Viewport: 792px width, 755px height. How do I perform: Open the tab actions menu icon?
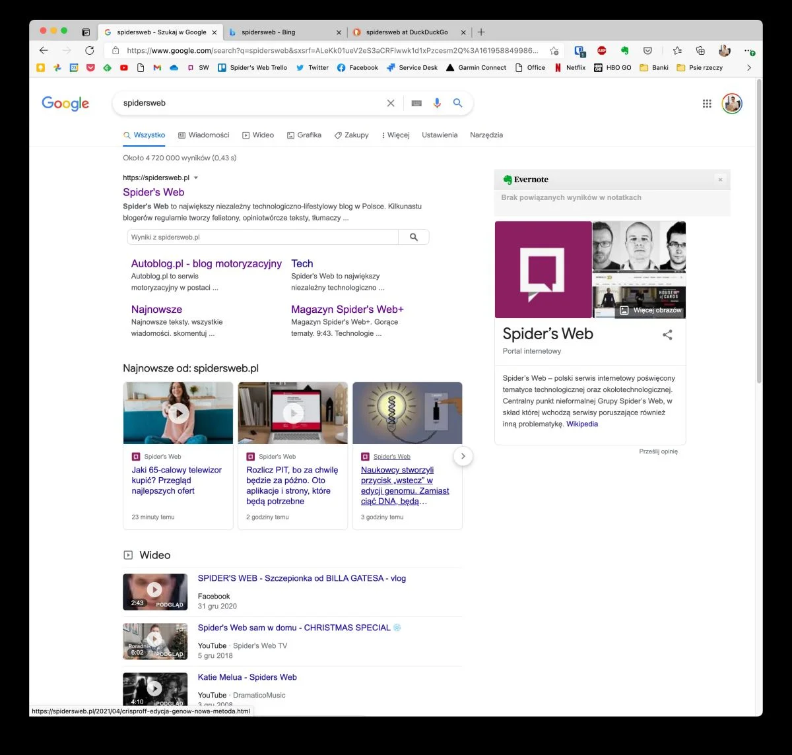tap(86, 32)
